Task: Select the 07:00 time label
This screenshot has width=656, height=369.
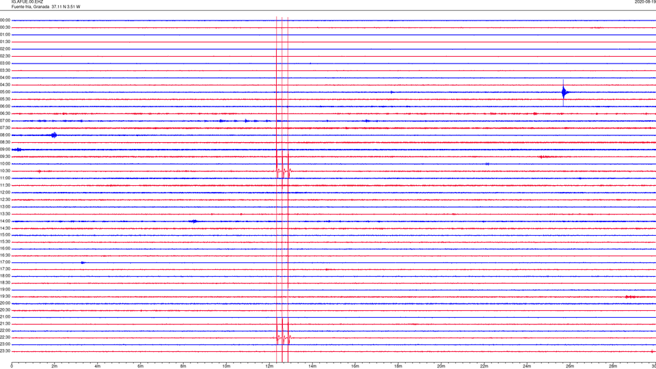Action: point(5,121)
